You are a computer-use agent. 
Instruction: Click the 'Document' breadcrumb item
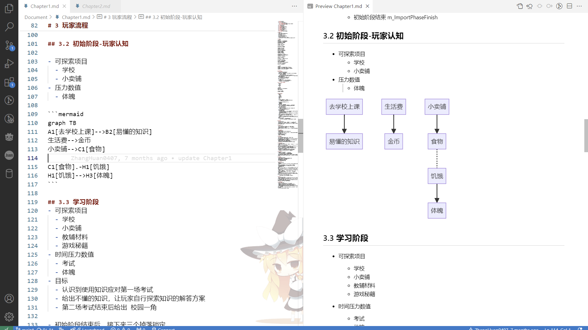[x=36, y=17]
